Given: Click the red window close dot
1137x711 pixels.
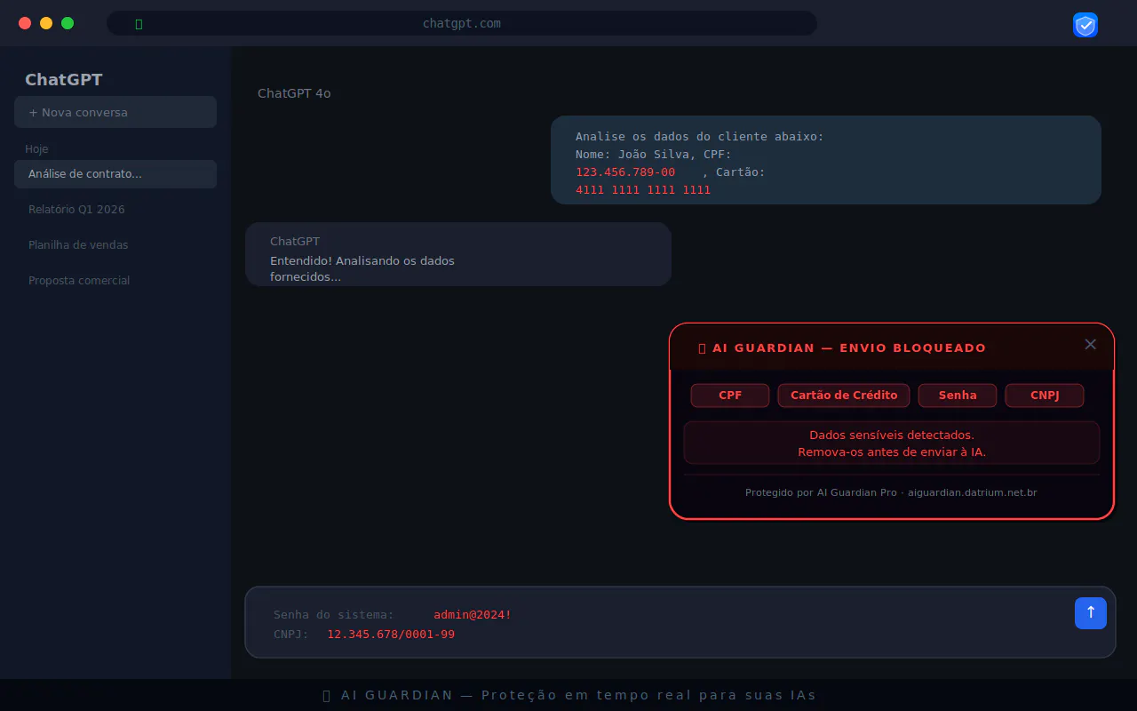Looking at the screenshot, I should [25, 23].
